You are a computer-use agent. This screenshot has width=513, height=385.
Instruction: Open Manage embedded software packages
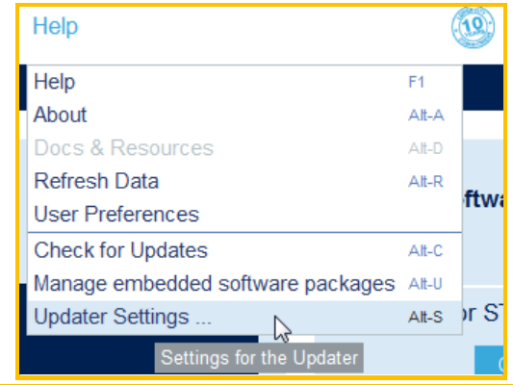244,283
